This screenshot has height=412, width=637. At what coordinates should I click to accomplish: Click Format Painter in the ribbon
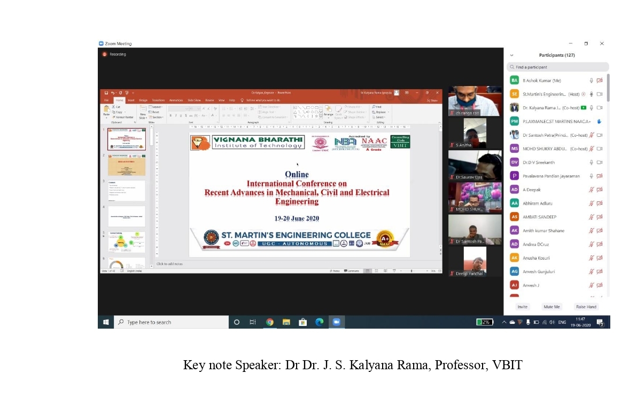pos(123,117)
